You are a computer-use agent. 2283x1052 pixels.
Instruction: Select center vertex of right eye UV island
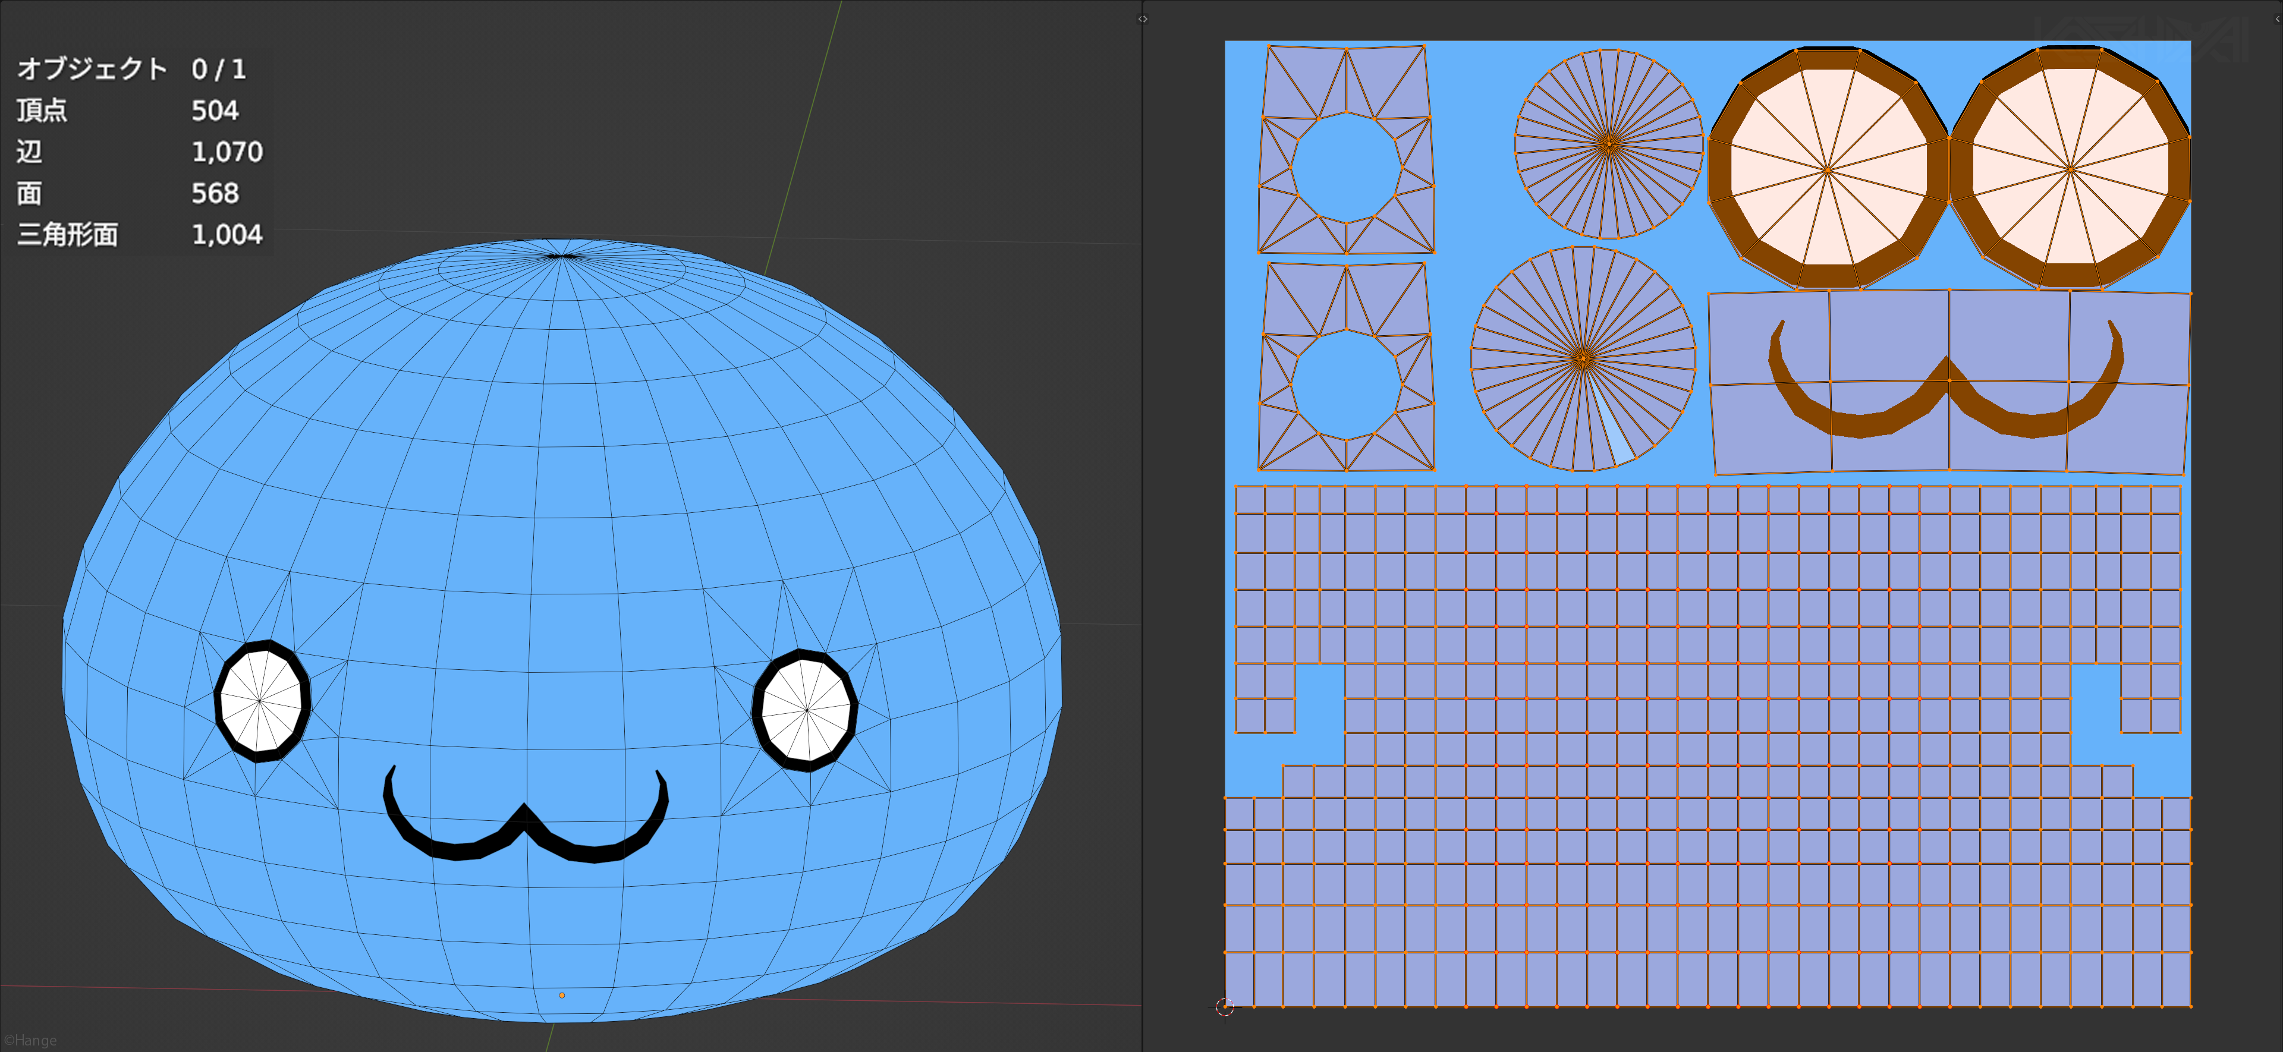click(x=2070, y=168)
